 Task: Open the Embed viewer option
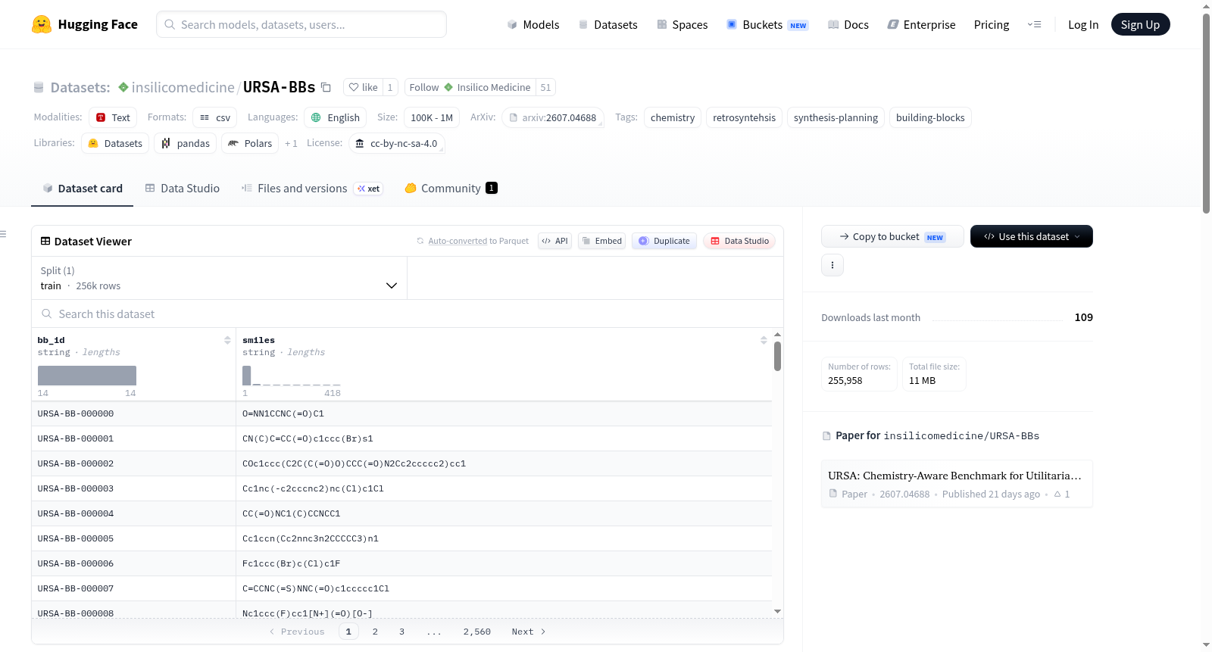pyautogui.click(x=601, y=241)
